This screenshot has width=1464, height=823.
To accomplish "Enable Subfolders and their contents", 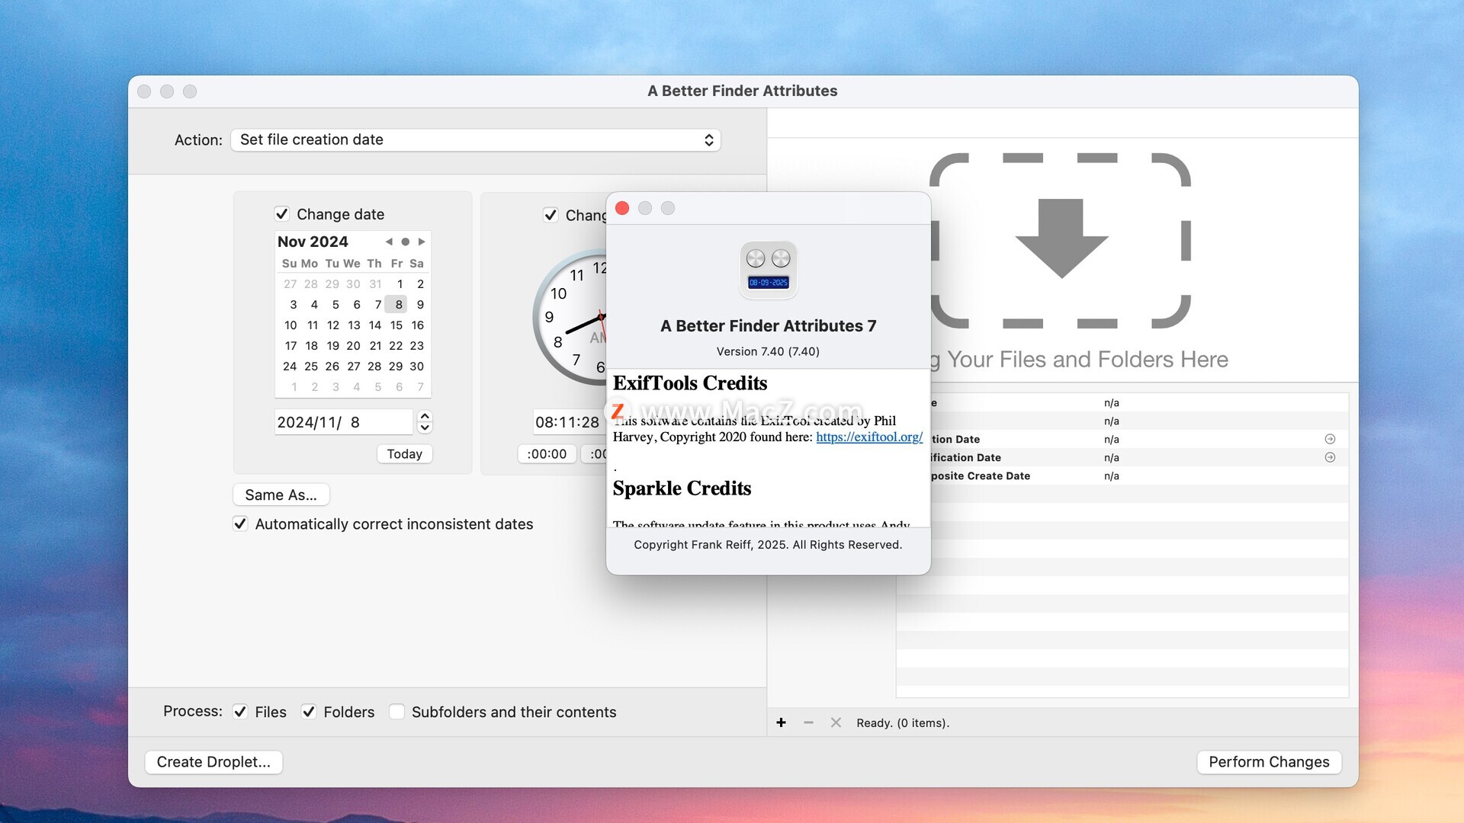I will (x=396, y=712).
